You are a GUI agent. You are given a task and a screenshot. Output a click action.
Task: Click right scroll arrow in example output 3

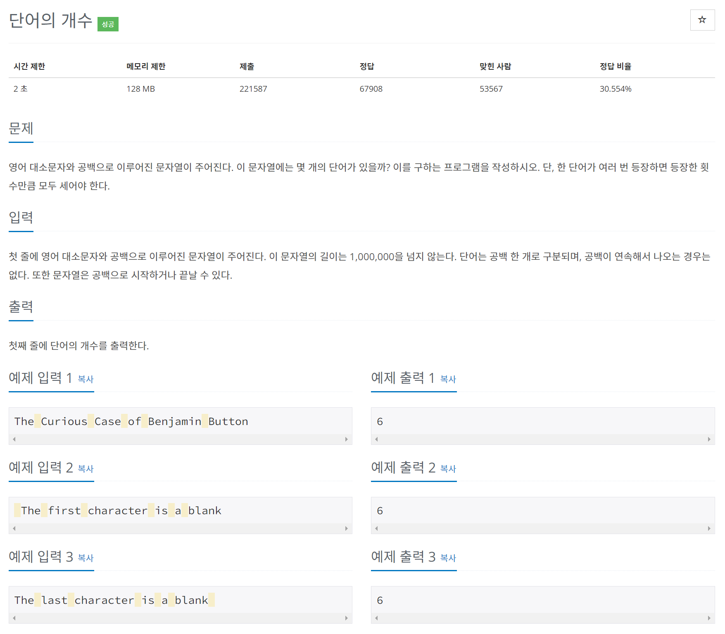coord(709,618)
